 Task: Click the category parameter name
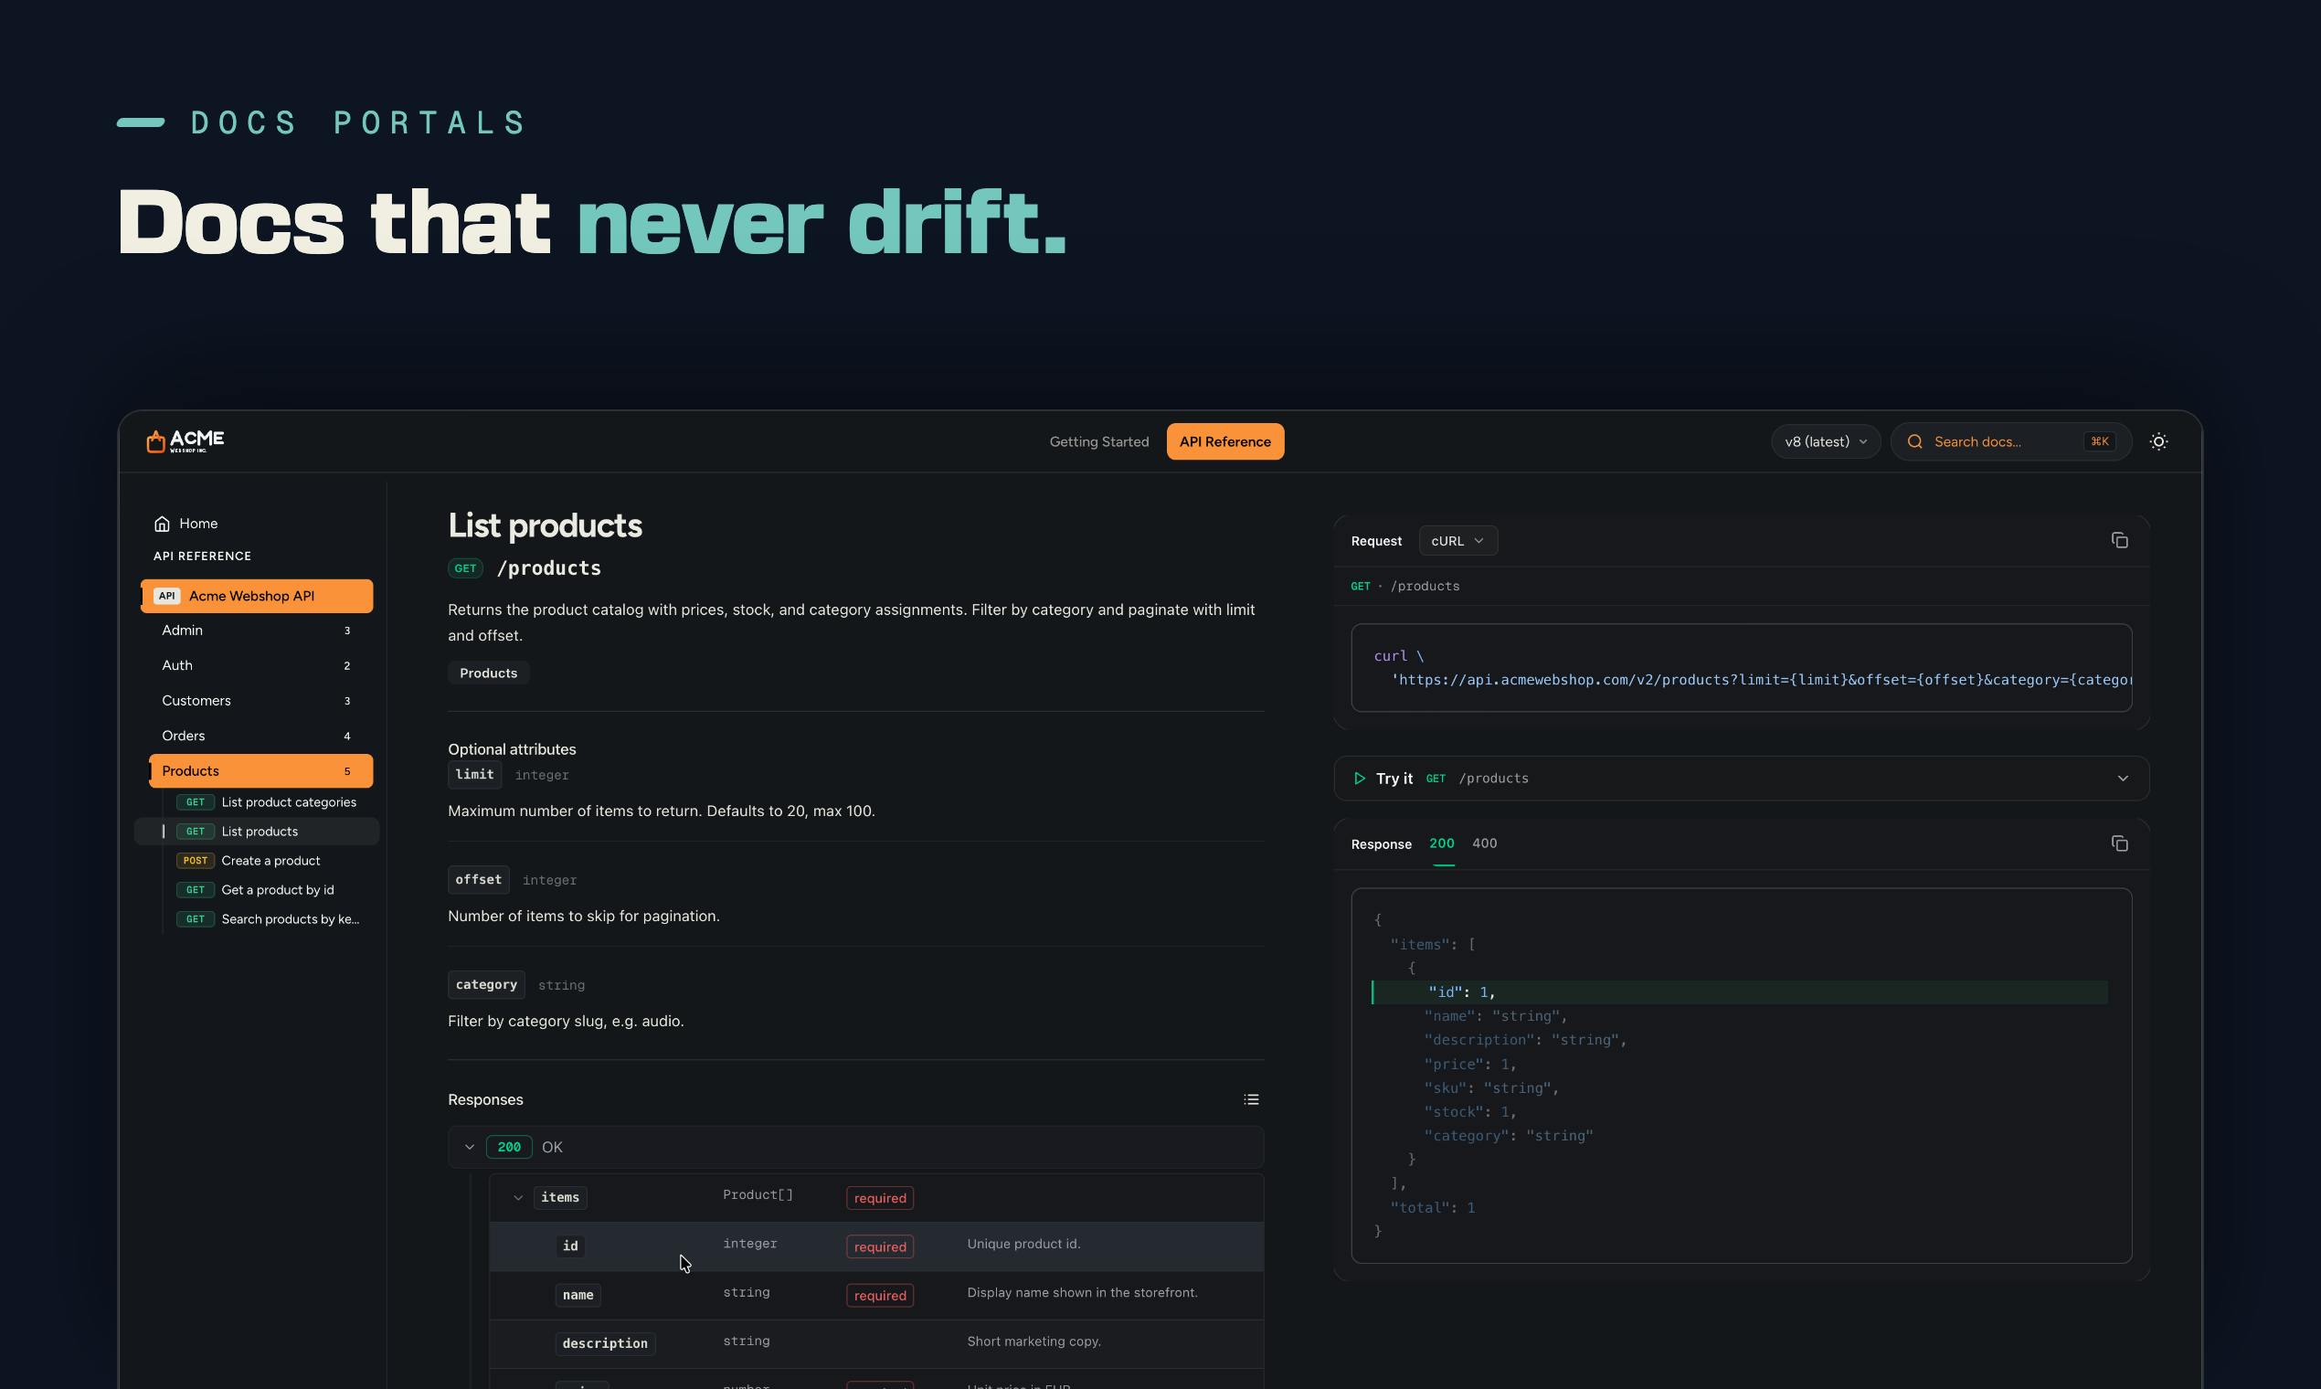[x=487, y=985]
